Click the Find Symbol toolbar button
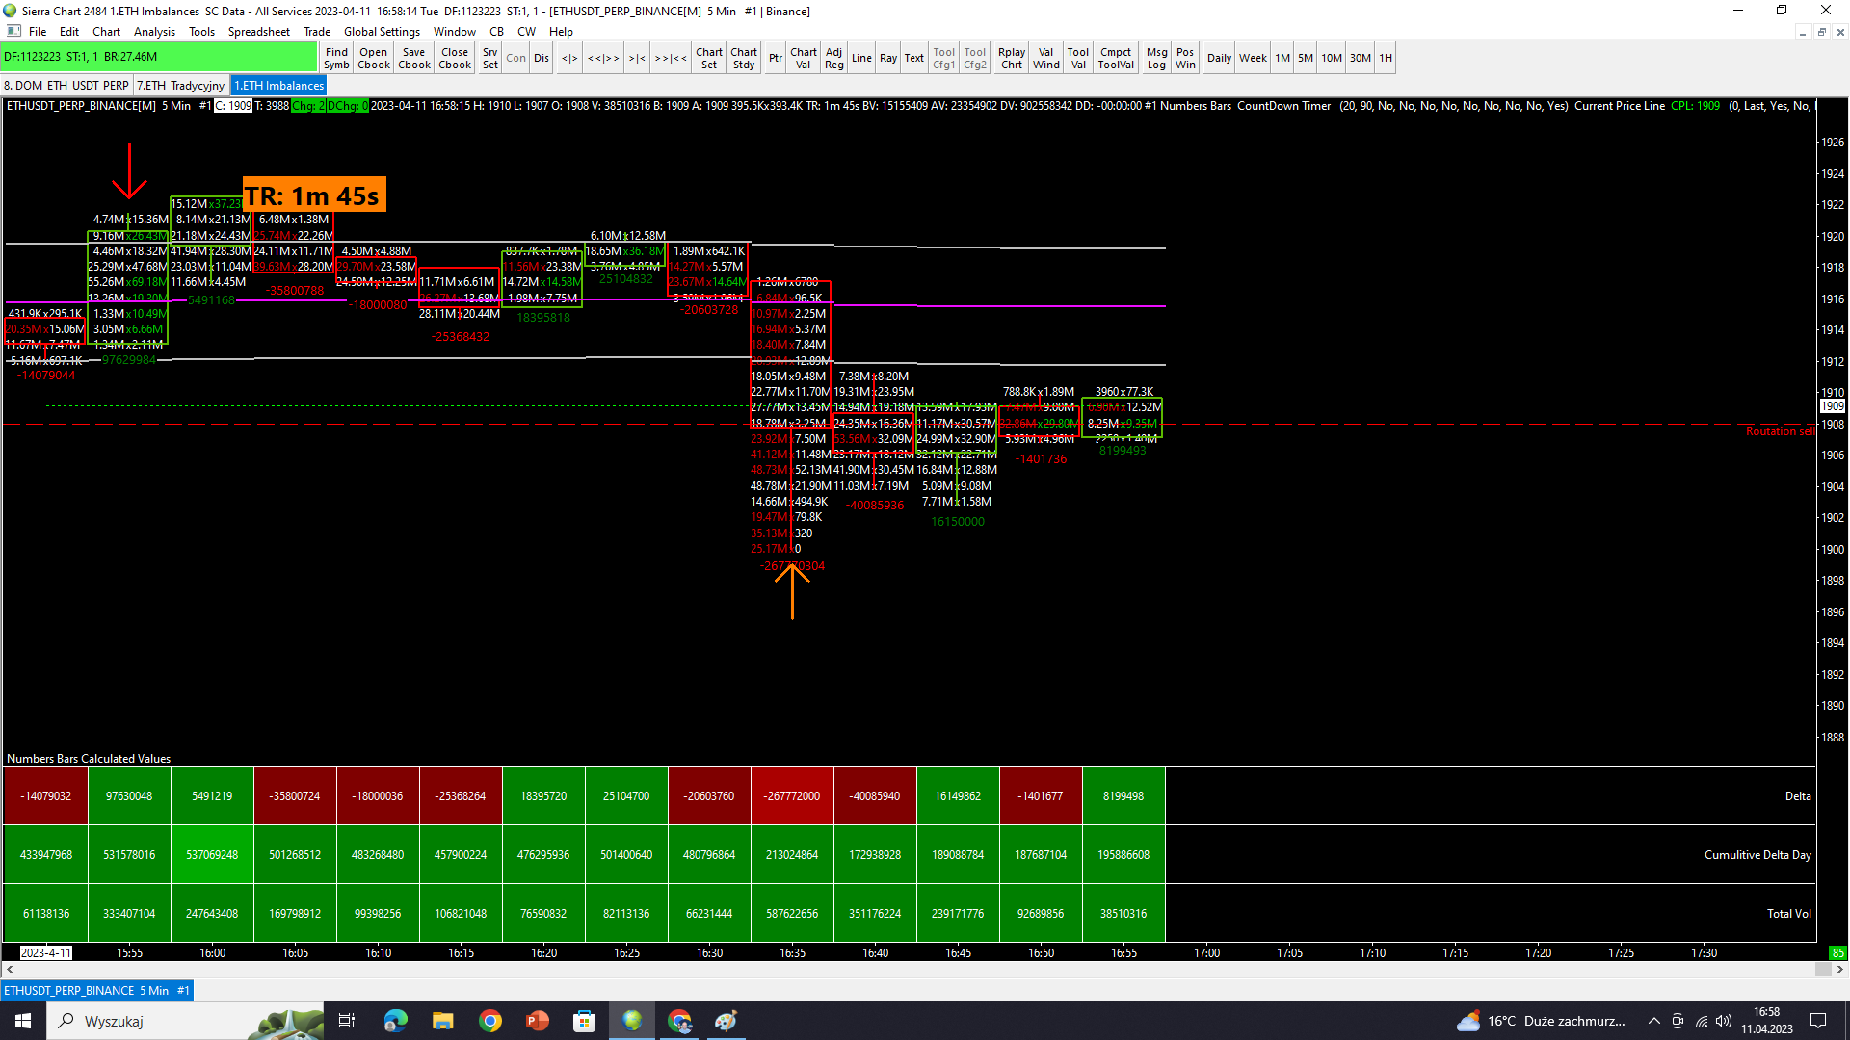Screen dimensions: 1850x1040 (336, 58)
